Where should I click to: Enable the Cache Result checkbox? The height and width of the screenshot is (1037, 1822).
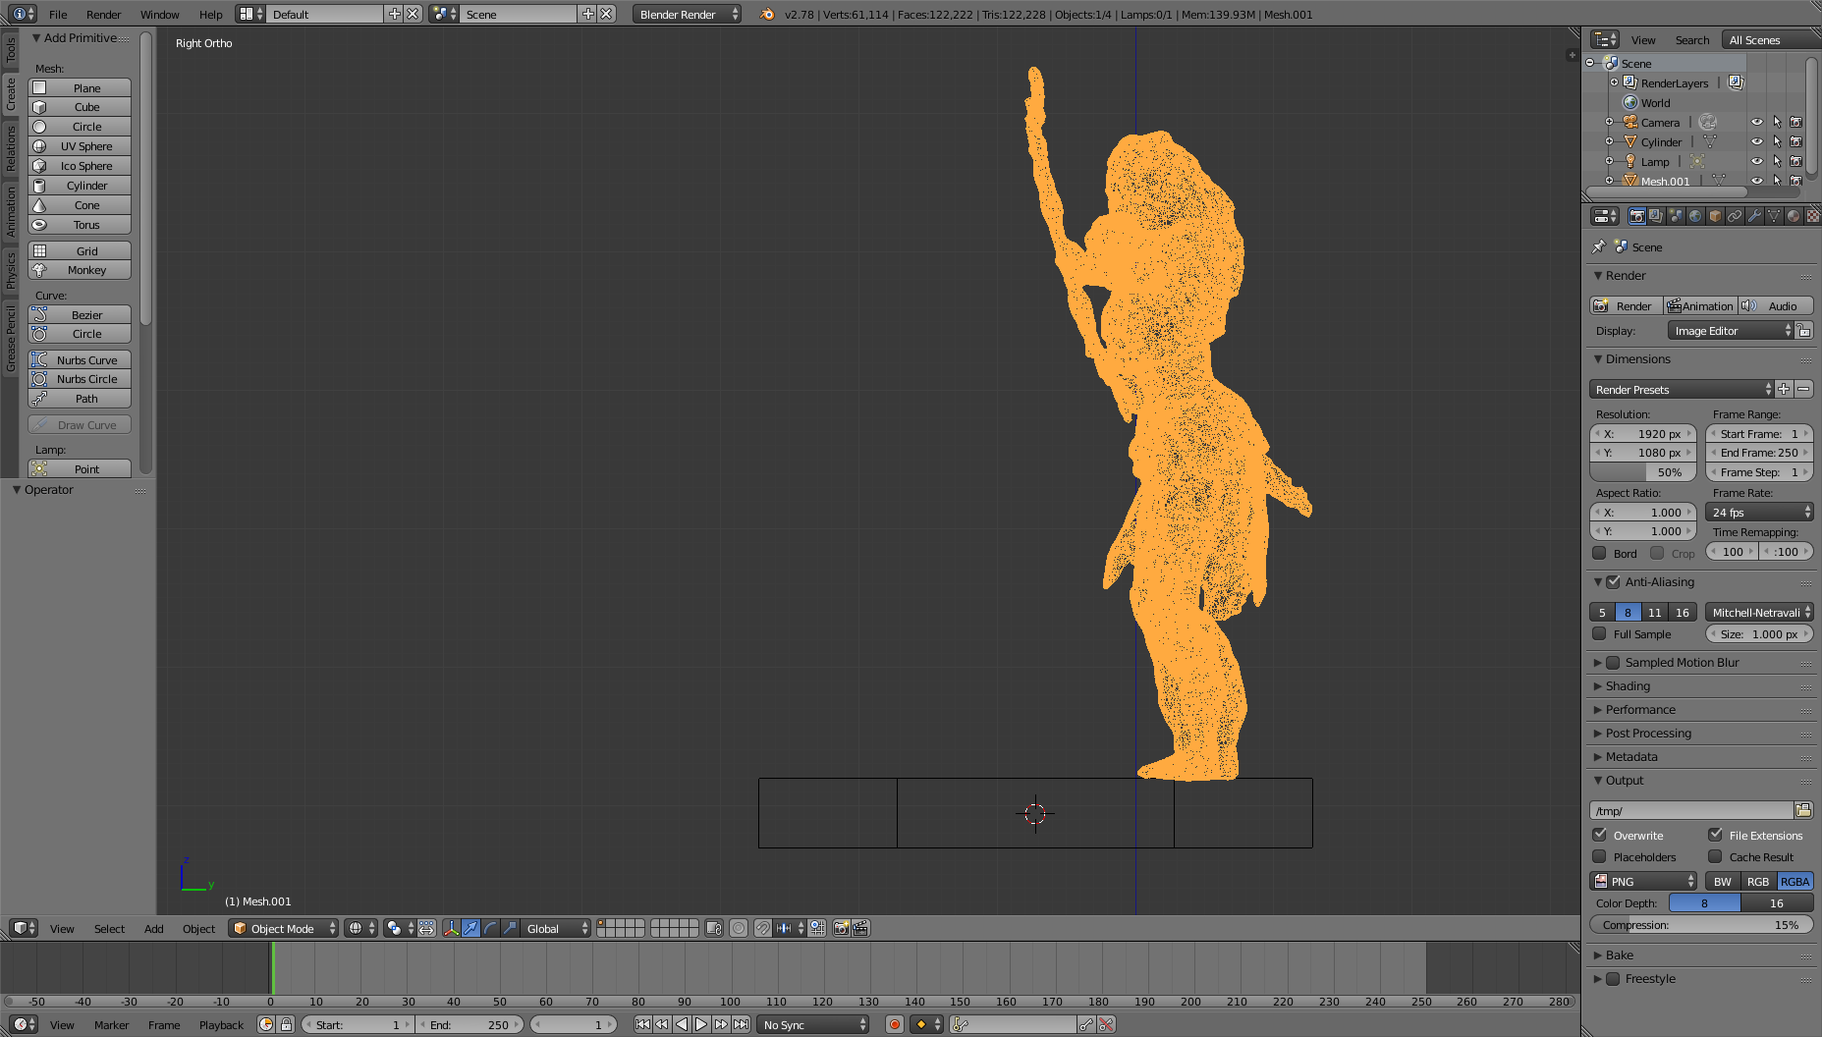coord(1715,856)
